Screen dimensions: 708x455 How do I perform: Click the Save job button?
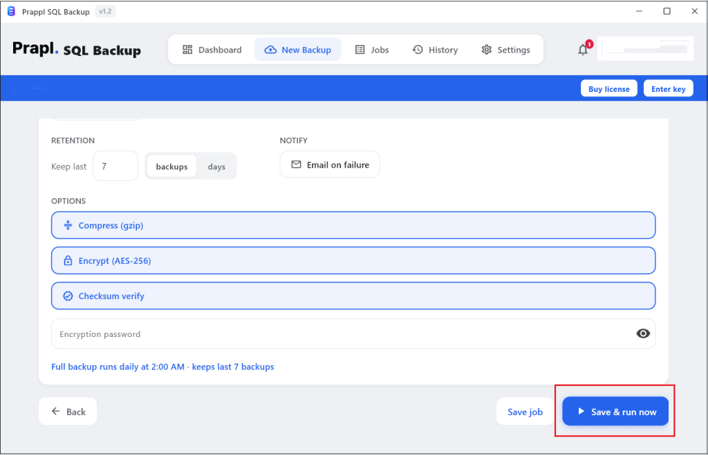pyautogui.click(x=525, y=412)
